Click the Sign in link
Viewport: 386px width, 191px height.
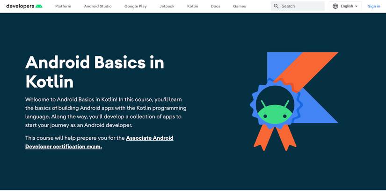pyautogui.click(x=374, y=6)
